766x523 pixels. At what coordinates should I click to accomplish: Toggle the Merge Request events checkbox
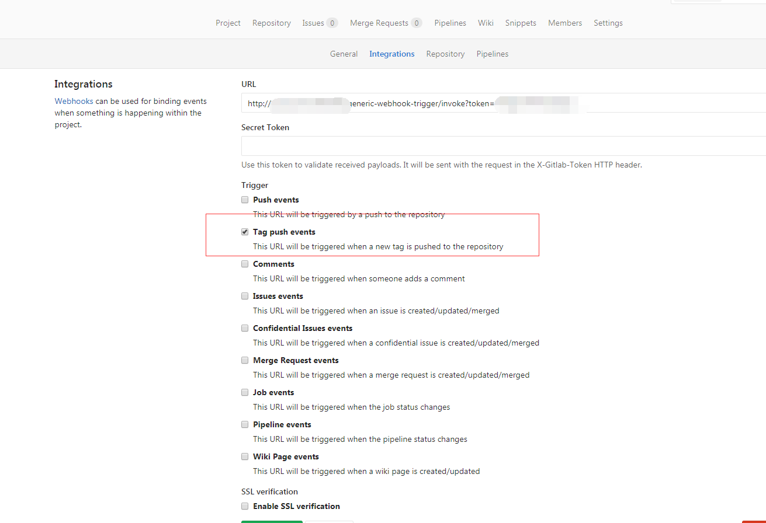(x=245, y=360)
